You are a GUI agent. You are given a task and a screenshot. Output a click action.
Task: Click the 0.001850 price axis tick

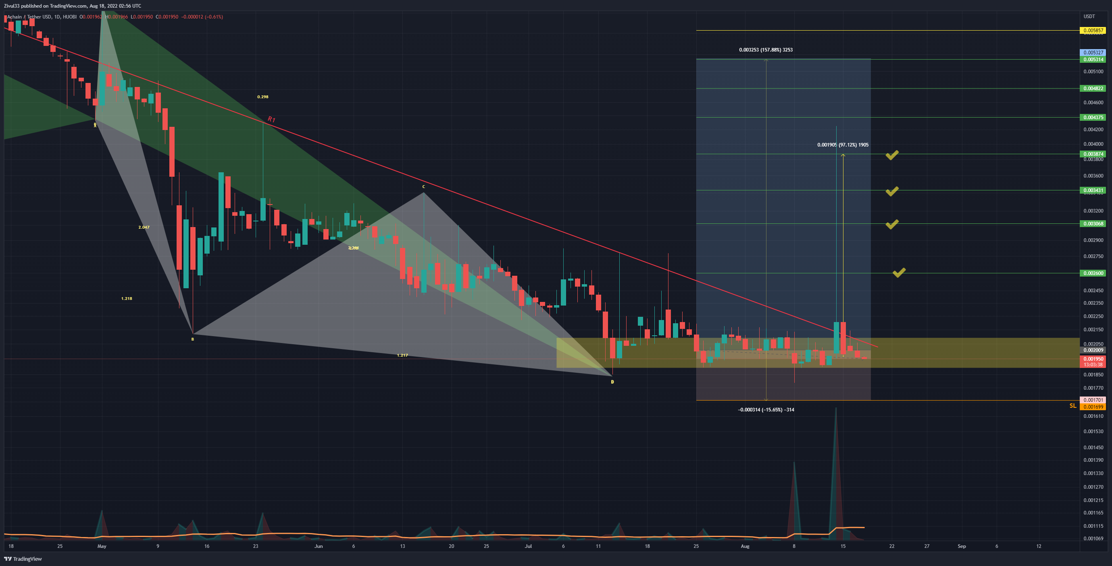coord(1093,375)
